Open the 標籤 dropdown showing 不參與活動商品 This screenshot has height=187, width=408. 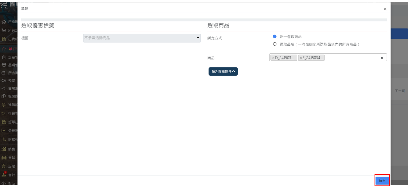[x=142, y=38]
